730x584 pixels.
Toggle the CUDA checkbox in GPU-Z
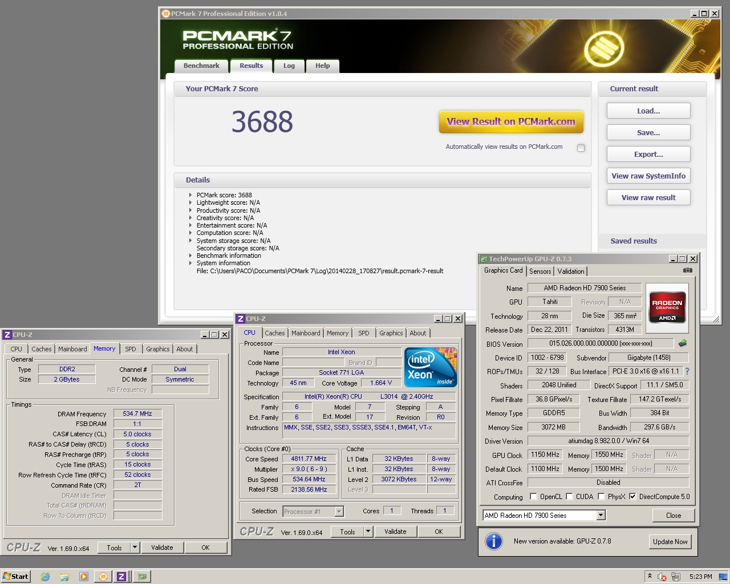569,496
